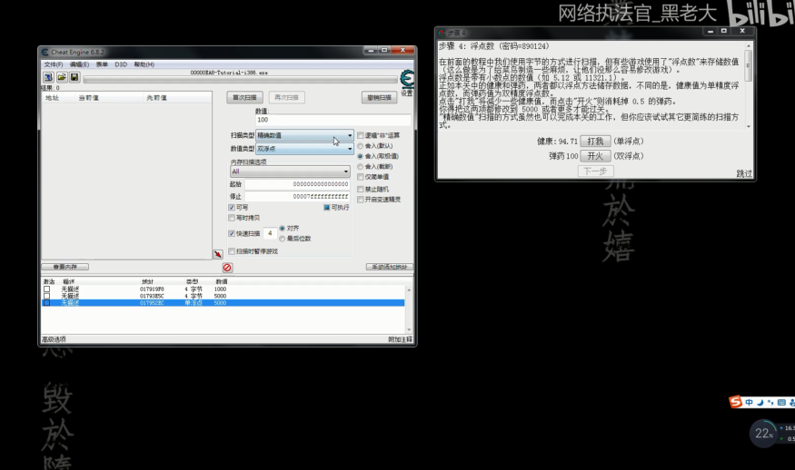795x470 pixels.
Task: Click the save floppy disk icon
Action: 74,78
